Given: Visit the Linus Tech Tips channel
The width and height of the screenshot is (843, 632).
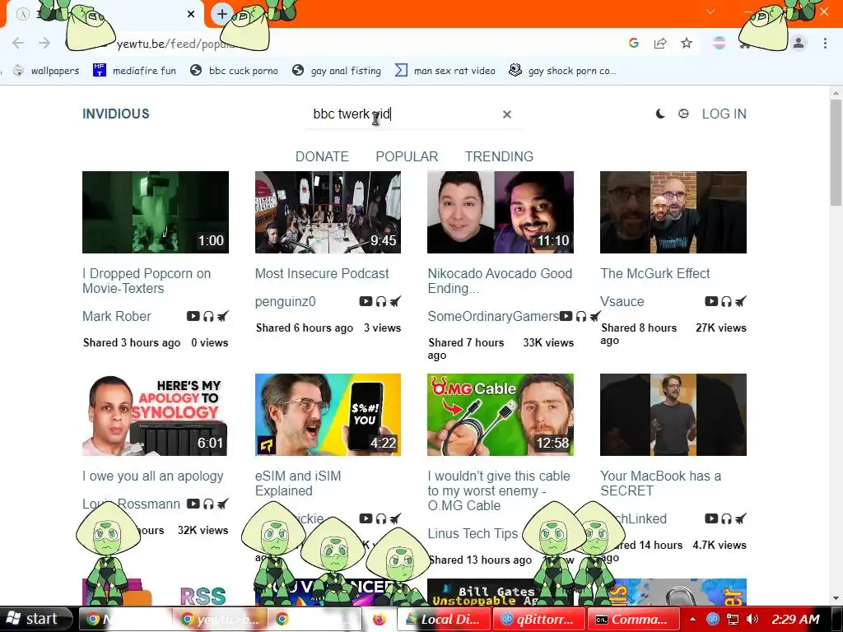Looking at the screenshot, I should 473,533.
